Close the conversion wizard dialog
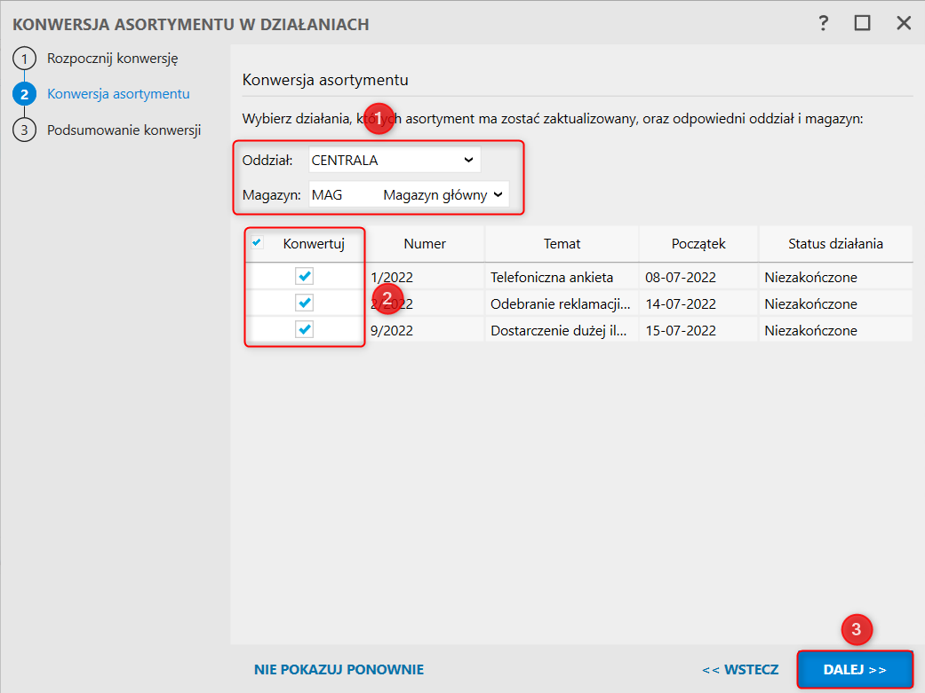This screenshot has height=693, width=925. [904, 23]
